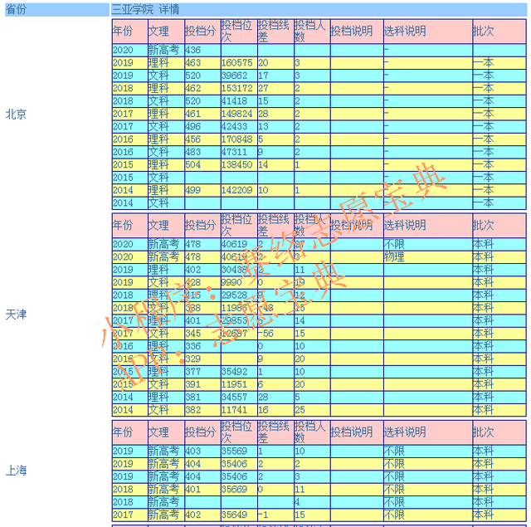The height and width of the screenshot is (527, 531).
Task: Select the 北京 province label
Action: point(16,115)
